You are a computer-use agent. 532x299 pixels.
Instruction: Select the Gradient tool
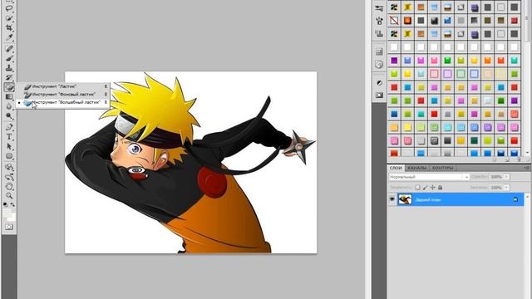click(9, 96)
